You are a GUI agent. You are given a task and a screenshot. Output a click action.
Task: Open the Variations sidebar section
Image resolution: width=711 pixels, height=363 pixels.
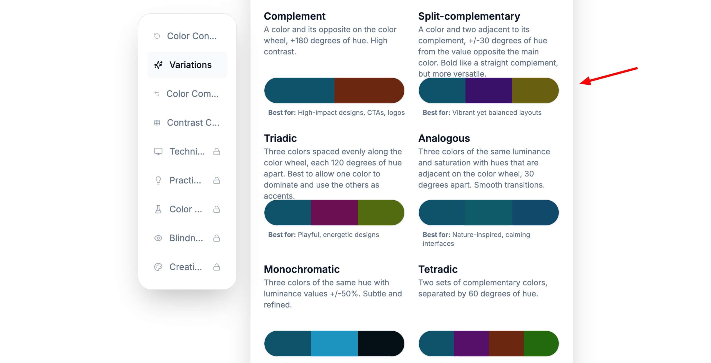[190, 65]
